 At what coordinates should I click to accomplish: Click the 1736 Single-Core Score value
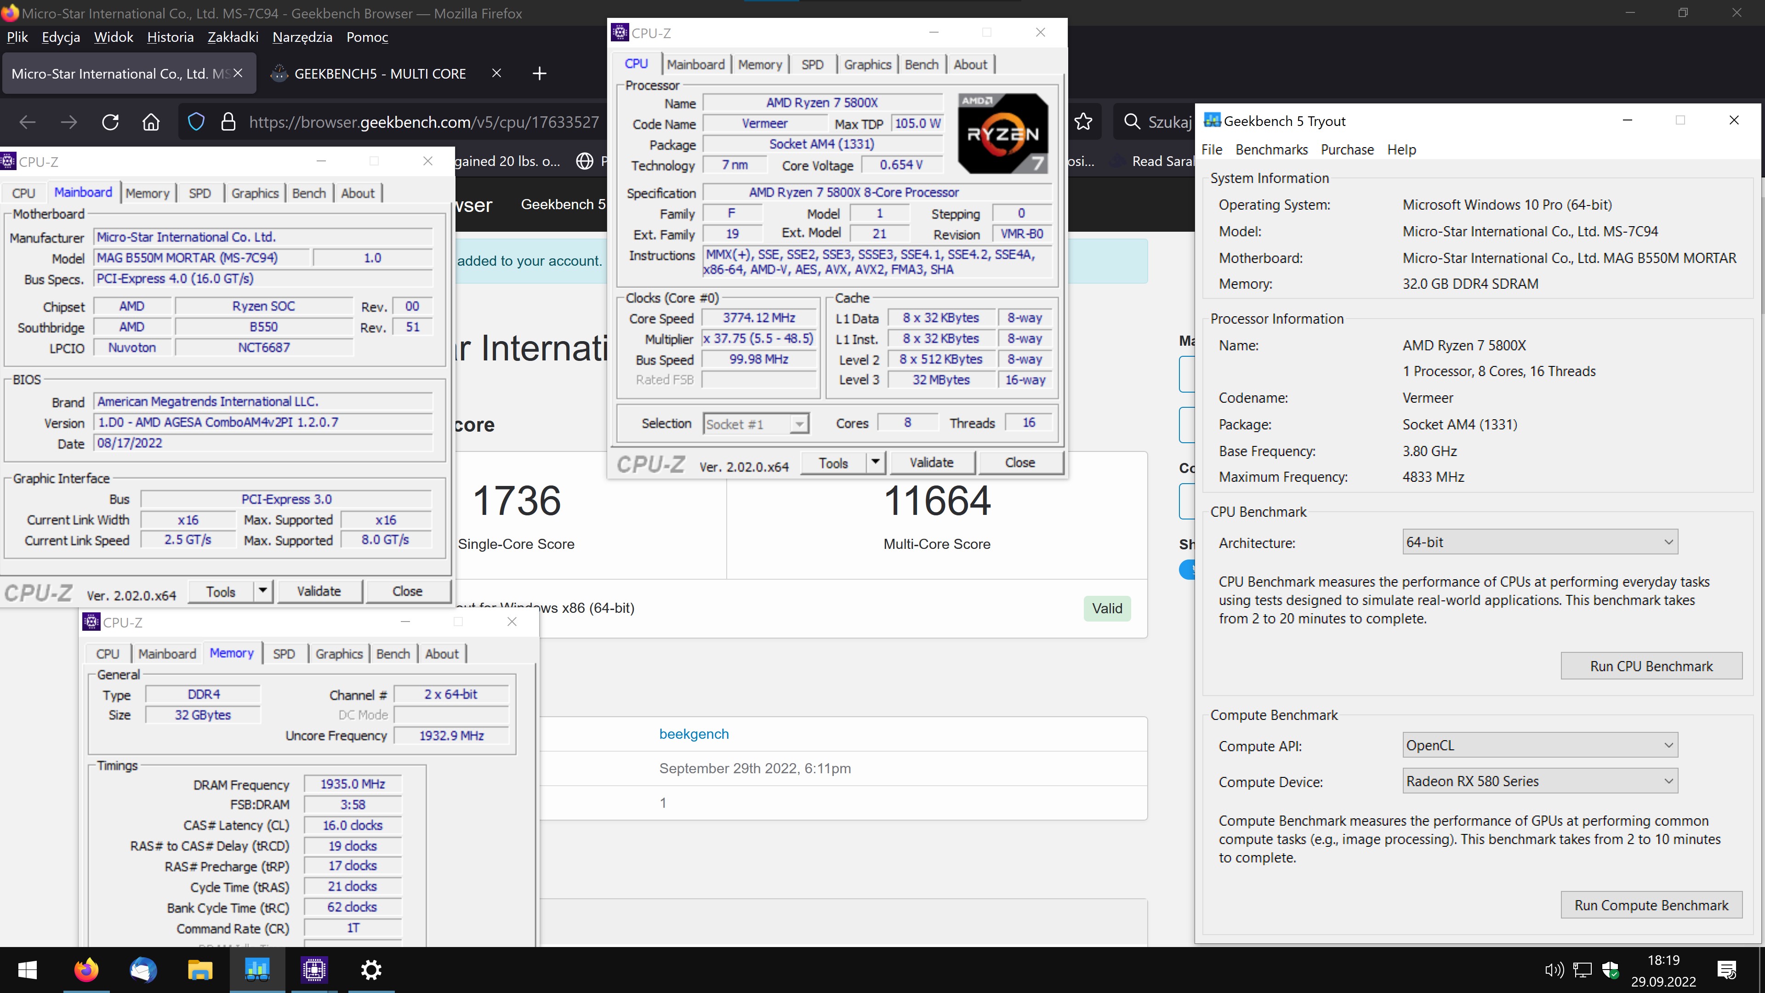pos(517,501)
